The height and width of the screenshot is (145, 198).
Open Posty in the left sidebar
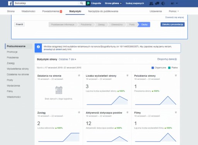pyautogui.click(x=10, y=80)
